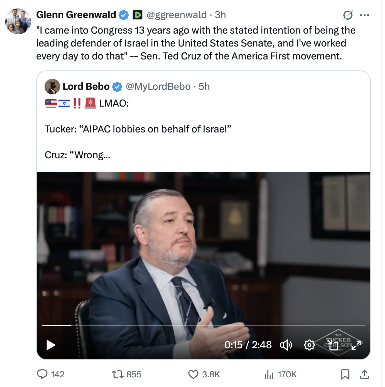Play the embedded video
385x387 pixels.
pyautogui.click(x=51, y=345)
